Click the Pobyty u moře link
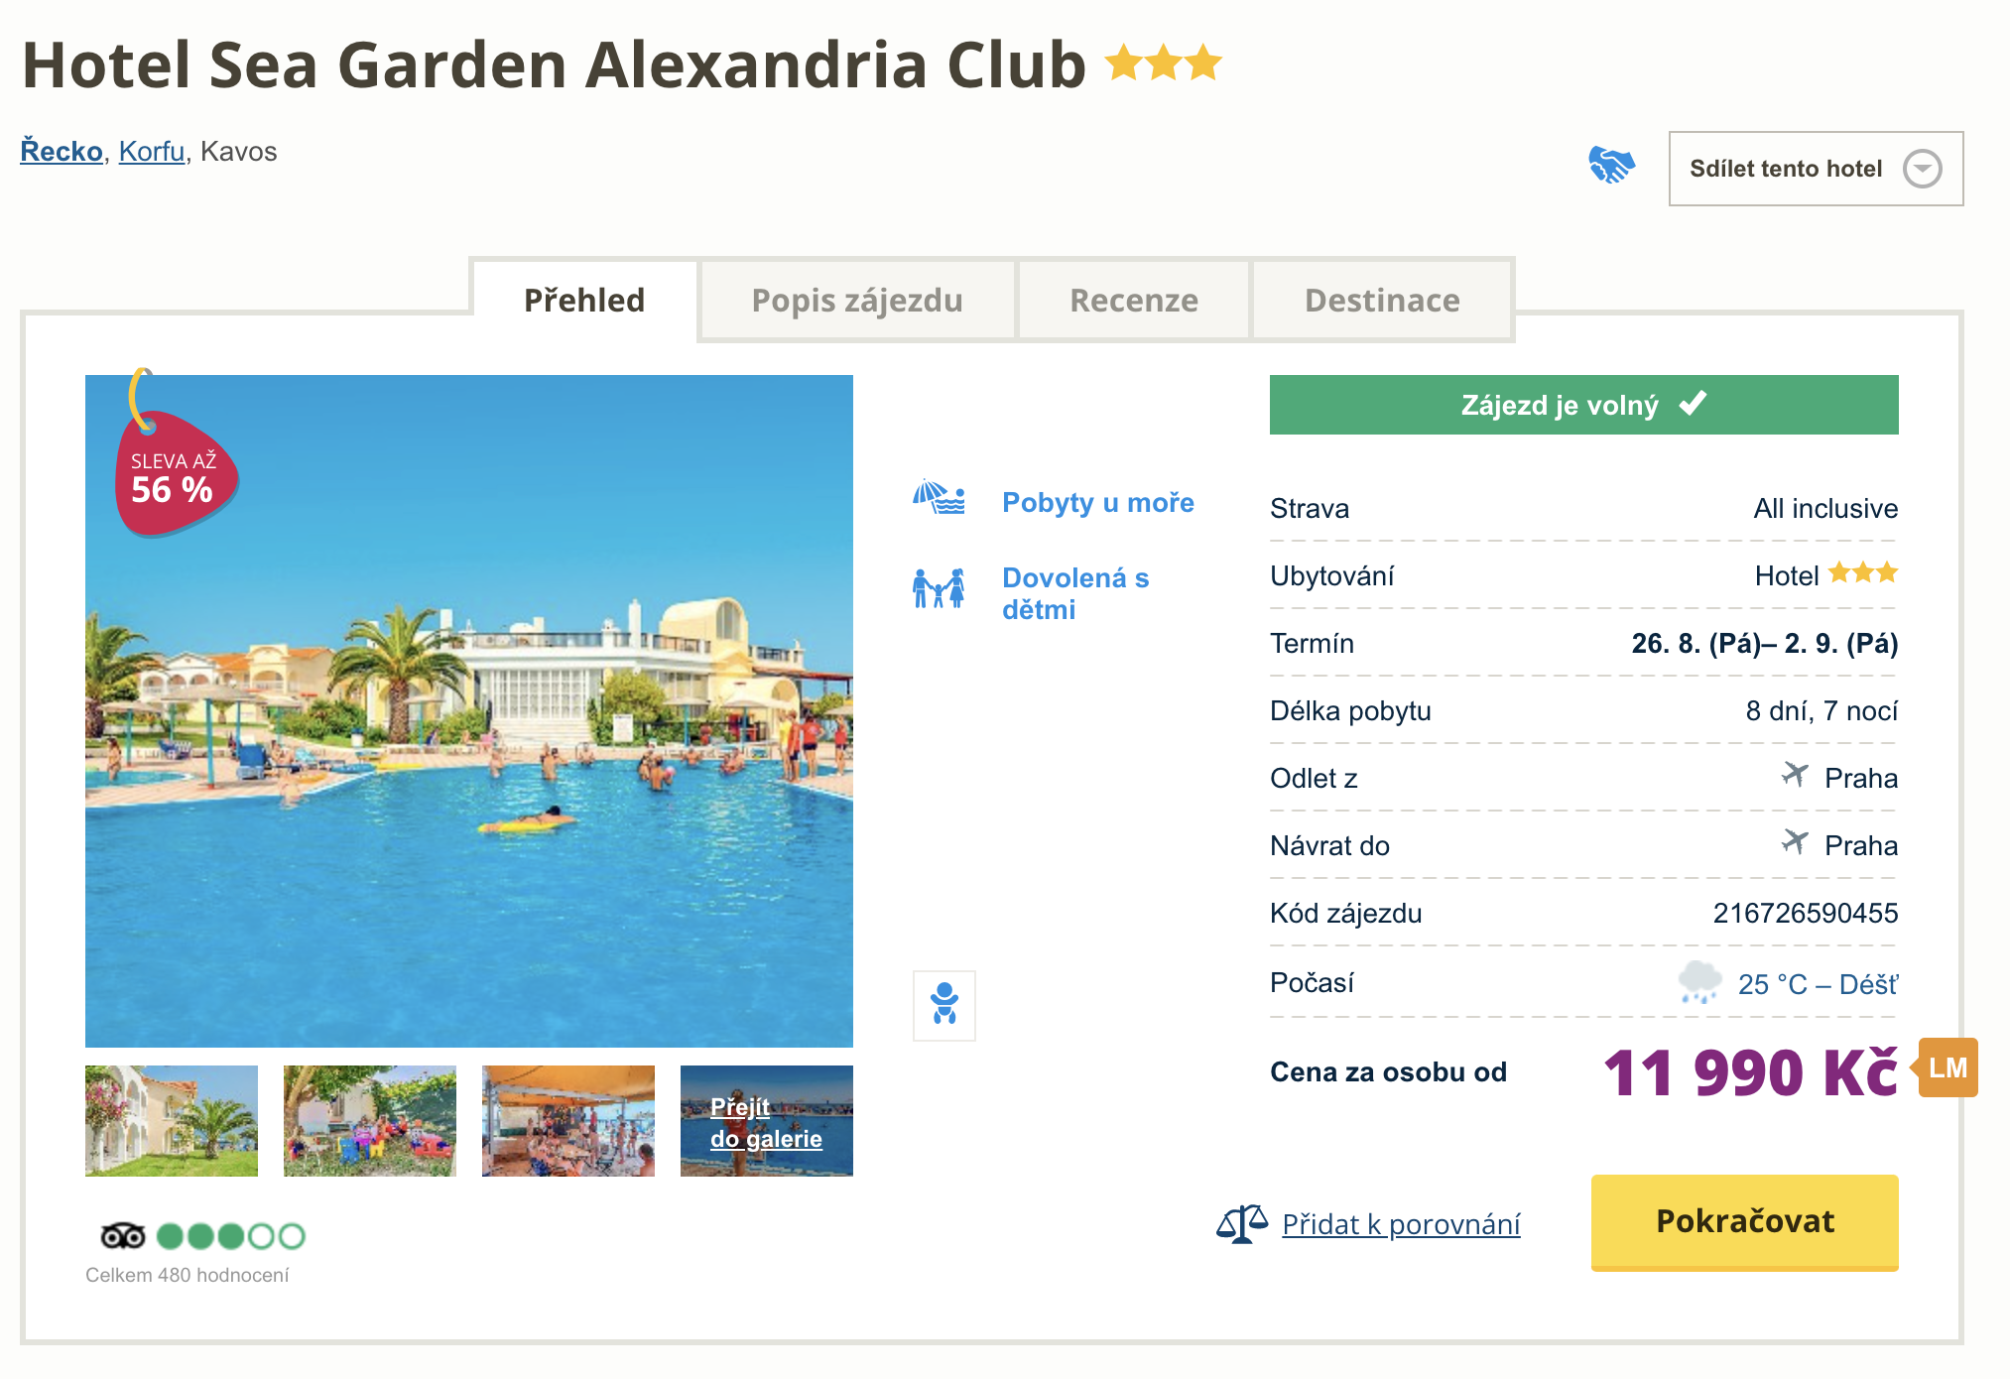 point(1097,503)
